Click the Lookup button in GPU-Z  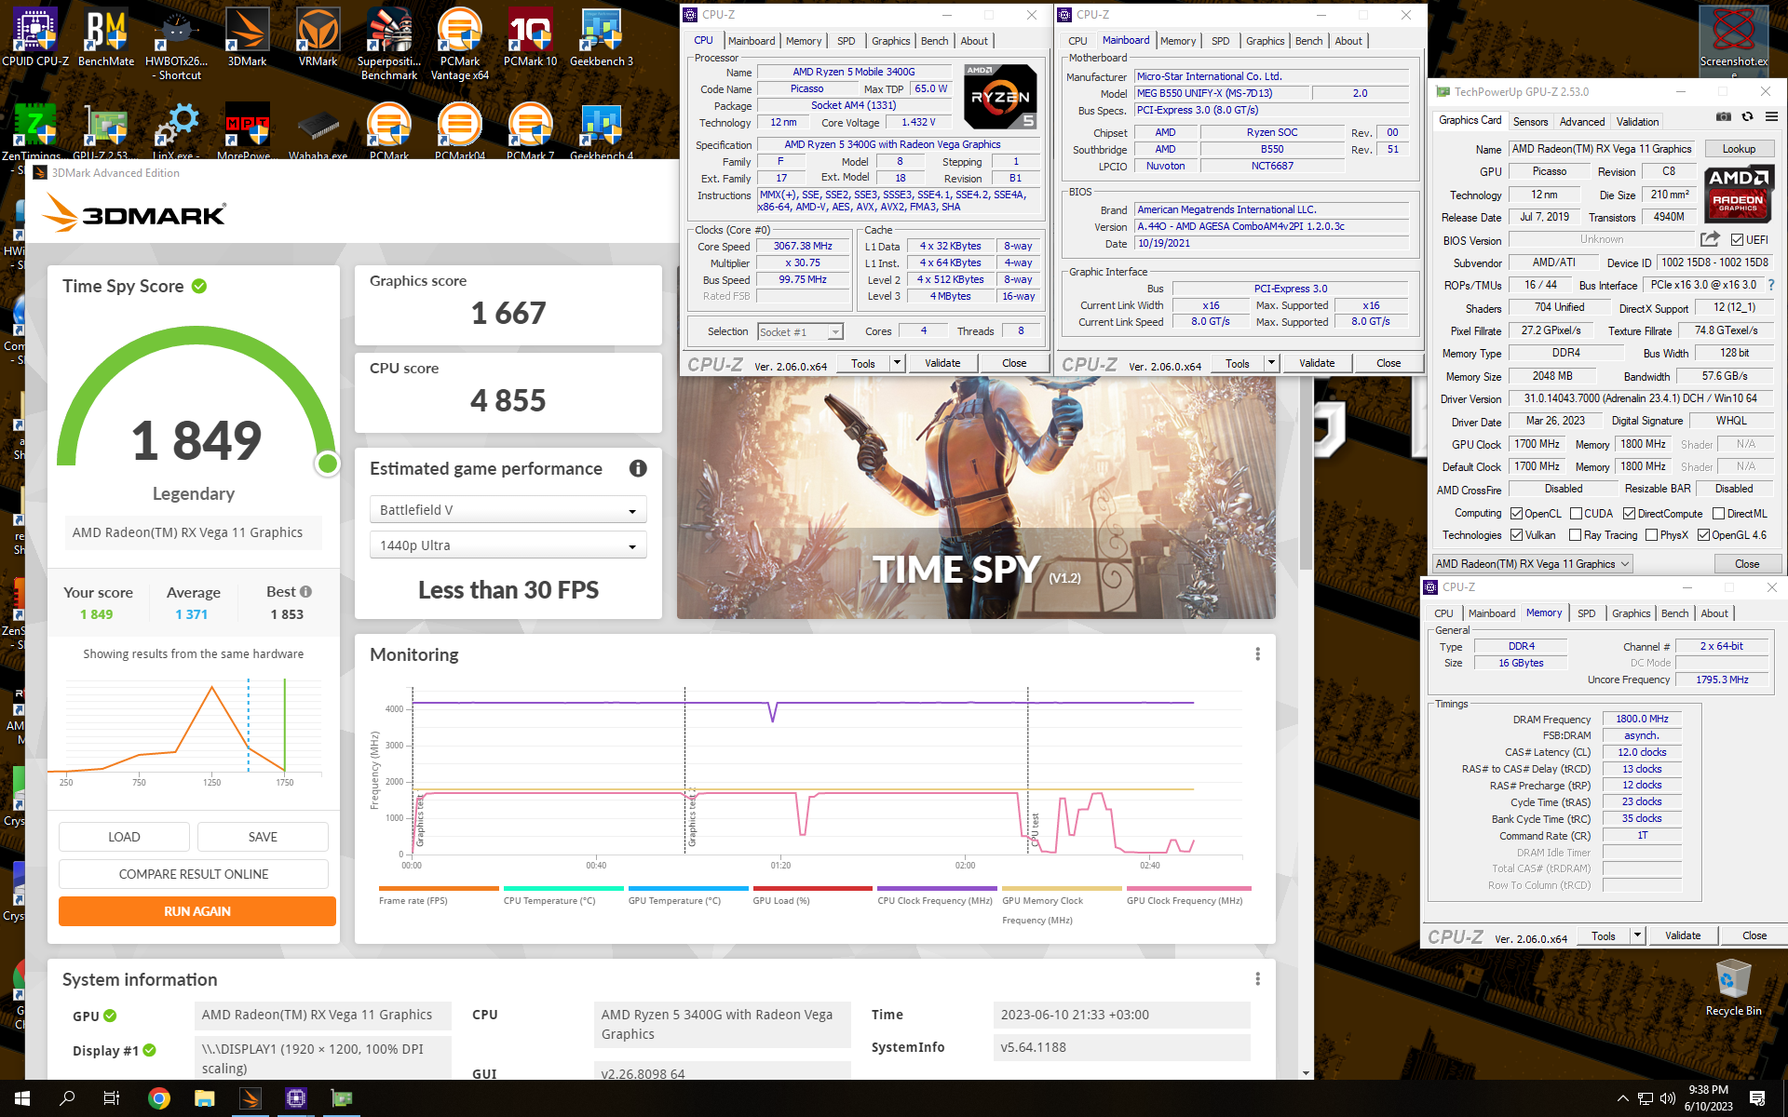[x=1739, y=149]
